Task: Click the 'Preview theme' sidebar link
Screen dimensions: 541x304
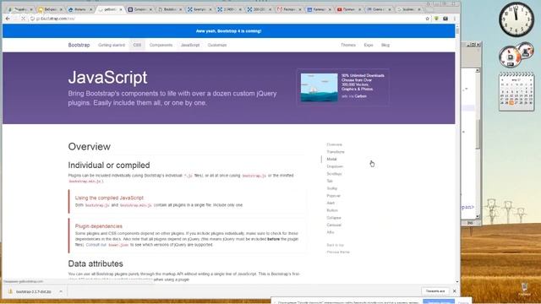Action: tap(338, 252)
